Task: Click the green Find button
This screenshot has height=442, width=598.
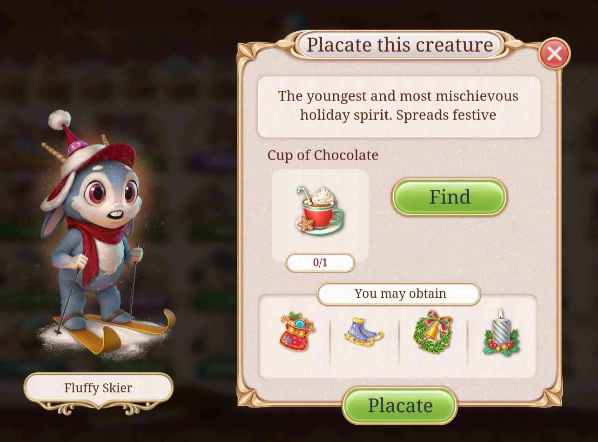Action: [x=450, y=197]
